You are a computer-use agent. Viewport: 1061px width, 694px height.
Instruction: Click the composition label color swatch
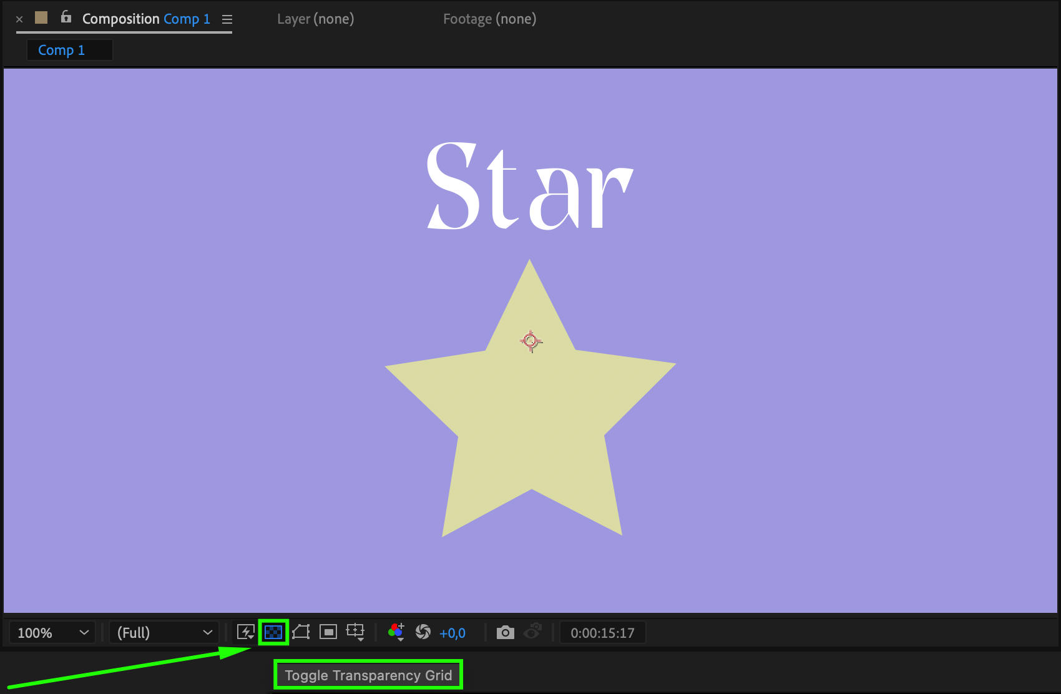click(x=41, y=17)
